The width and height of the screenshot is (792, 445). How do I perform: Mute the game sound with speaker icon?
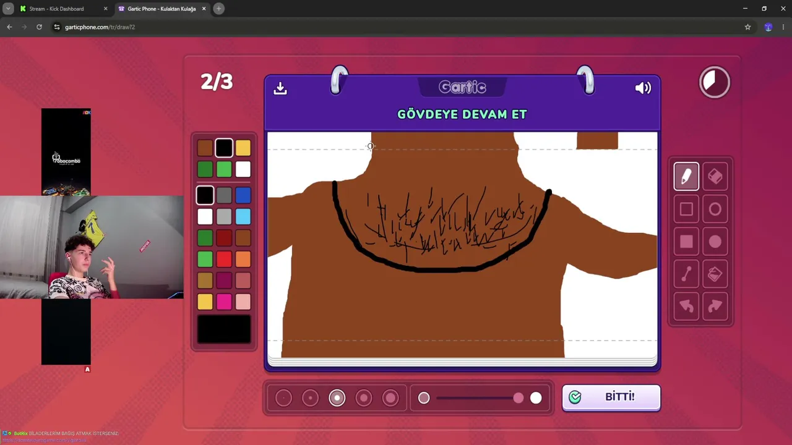pyautogui.click(x=643, y=88)
